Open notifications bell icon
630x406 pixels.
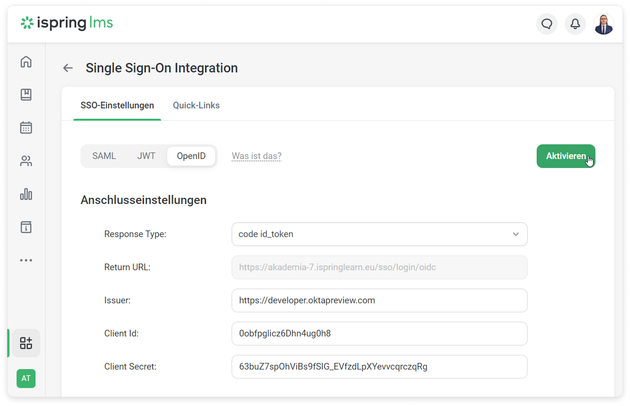(x=575, y=24)
